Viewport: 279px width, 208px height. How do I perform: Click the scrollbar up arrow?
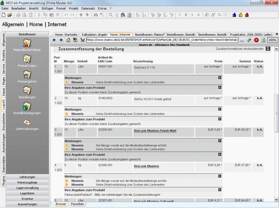[x=276, y=49]
